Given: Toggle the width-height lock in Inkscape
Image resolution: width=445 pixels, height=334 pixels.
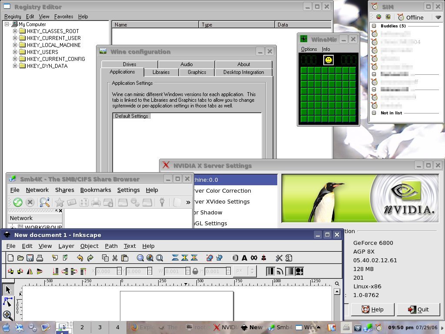Looking at the screenshot, I should [195, 271].
